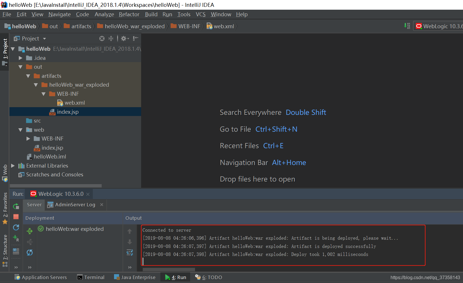Click the blue Update application icon
Viewport: 463px width, 283px height.
click(16, 227)
